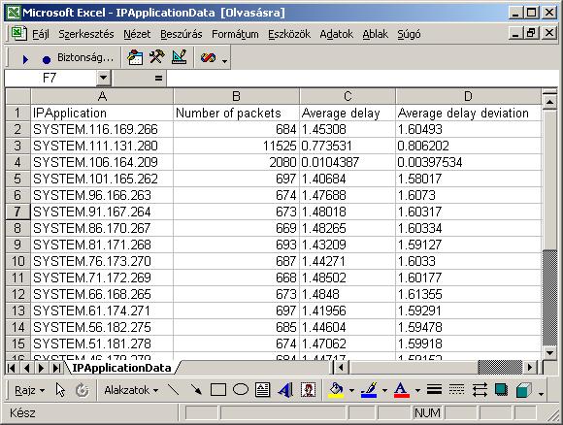The height and width of the screenshot is (425, 563).
Task: Insert a text box from drawing toolbar
Action: 262,390
